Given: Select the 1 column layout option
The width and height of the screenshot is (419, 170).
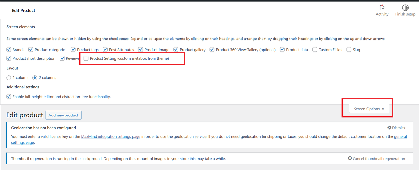Looking at the screenshot, I should [9, 78].
